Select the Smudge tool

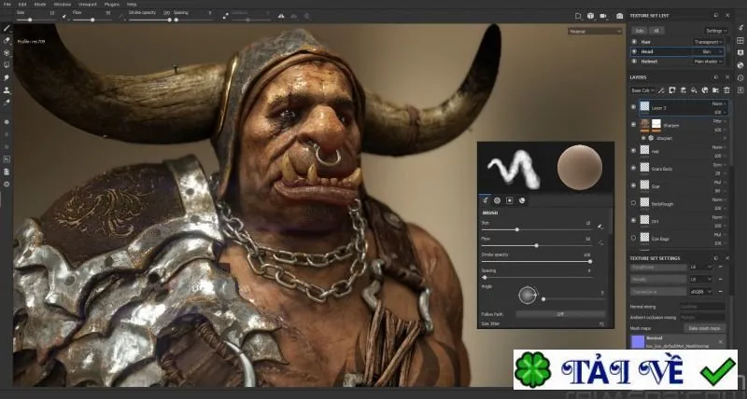click(x=7, y=77)
